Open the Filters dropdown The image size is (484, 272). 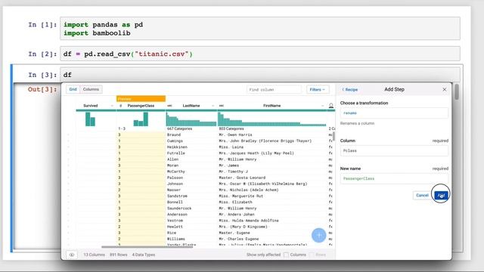tap(318, 90)
